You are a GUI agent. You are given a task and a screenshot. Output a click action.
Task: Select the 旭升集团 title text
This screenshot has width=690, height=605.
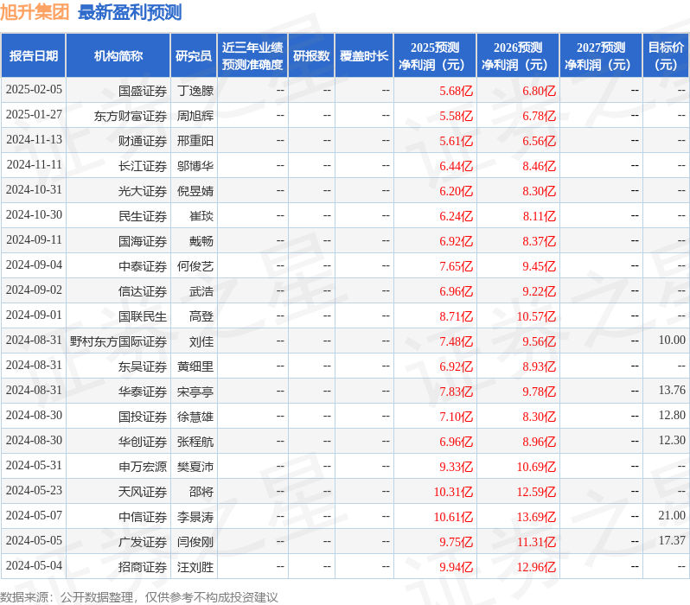tap(35, 12)
